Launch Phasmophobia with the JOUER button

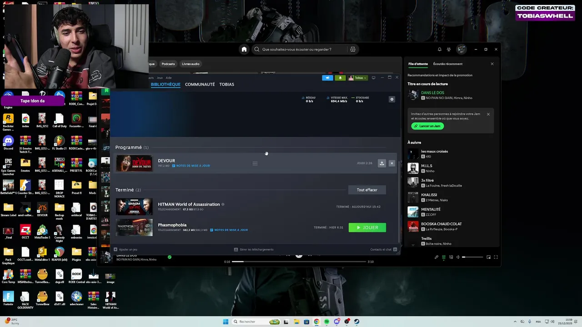click(367, 228)
